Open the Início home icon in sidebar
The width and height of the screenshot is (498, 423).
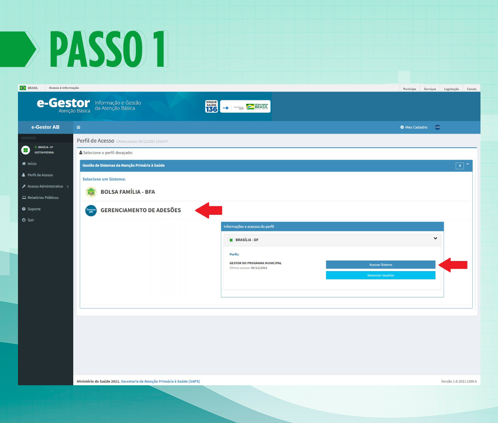(24, 163)
